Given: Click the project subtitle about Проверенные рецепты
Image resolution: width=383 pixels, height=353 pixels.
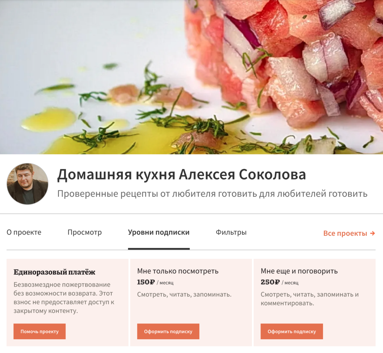Looking at the screenshot, I should point(212,194).
